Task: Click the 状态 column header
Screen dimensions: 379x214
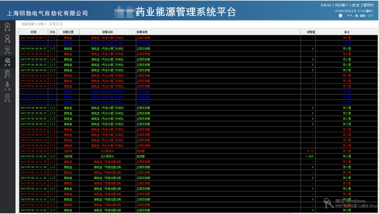Action: point(52,32)
